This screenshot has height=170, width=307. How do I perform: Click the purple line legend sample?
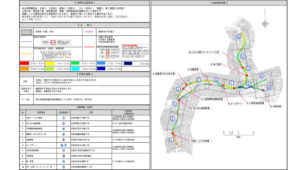pyautogui.click(x=26, y=42)
